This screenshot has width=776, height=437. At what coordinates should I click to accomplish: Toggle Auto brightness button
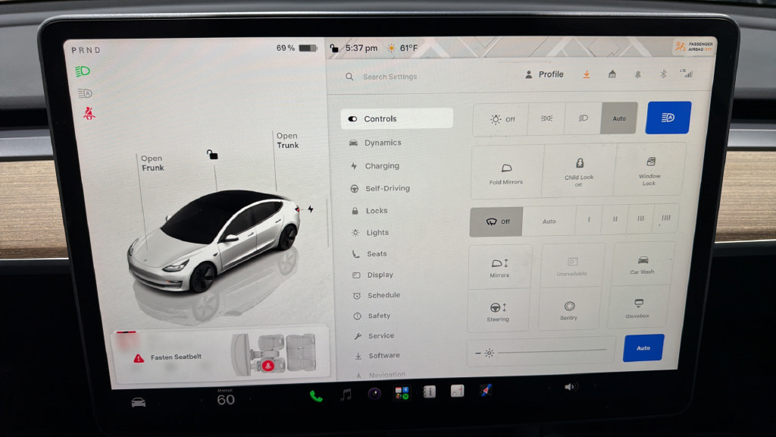pos(643,347)
